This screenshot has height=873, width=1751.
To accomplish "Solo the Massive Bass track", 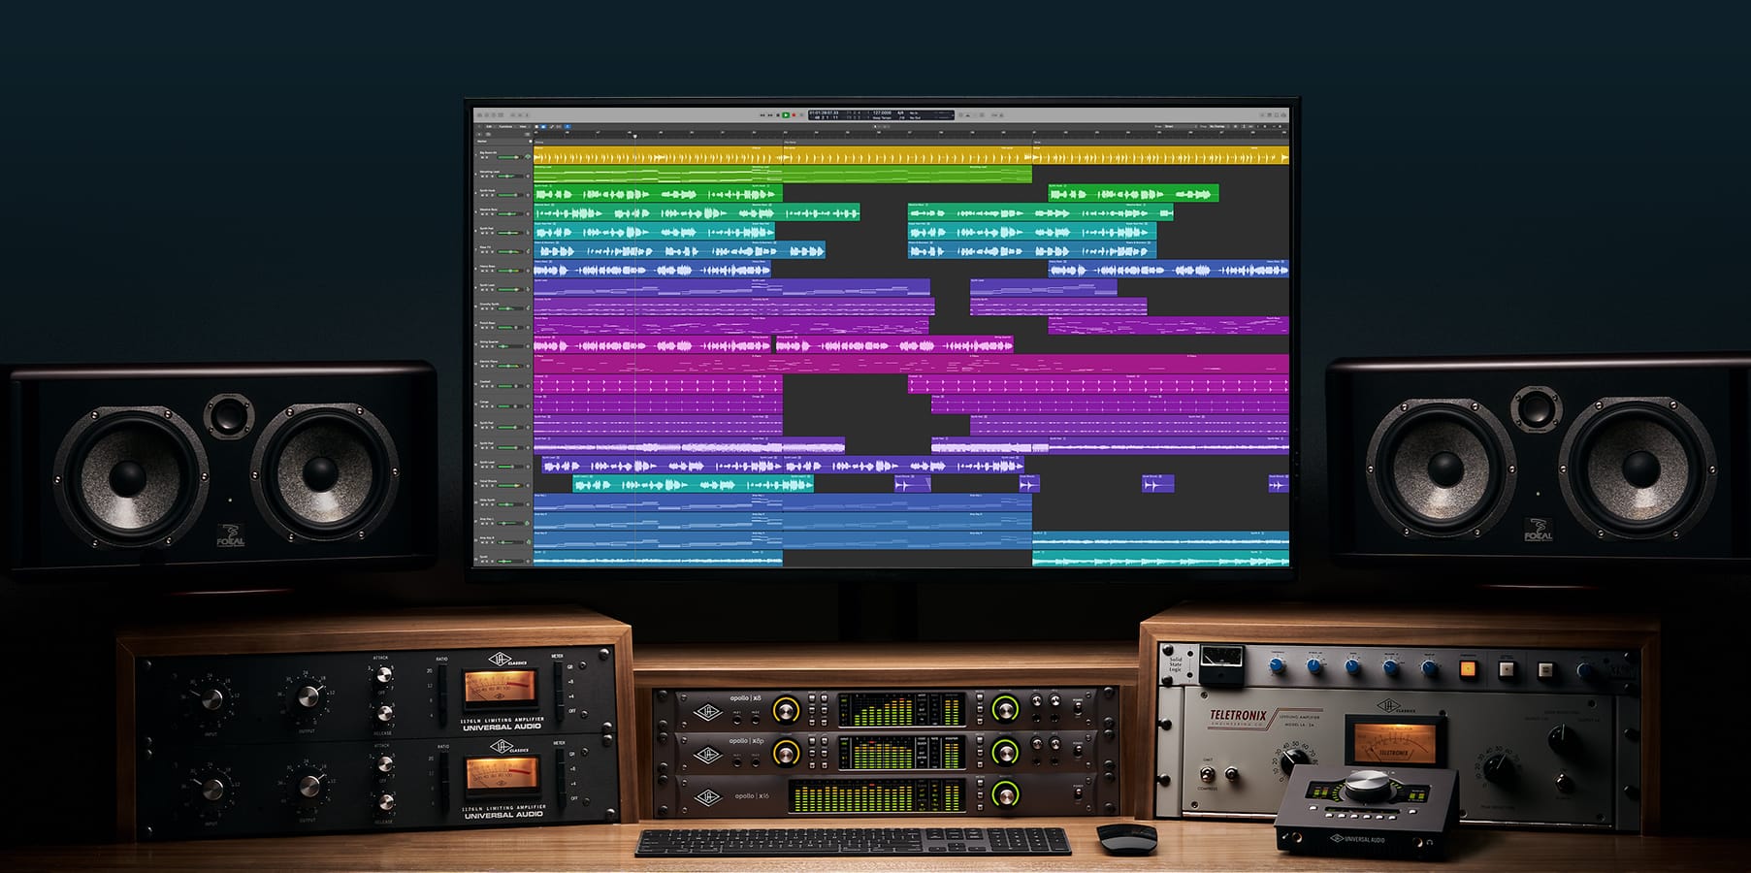I will (x=487, y=213).
